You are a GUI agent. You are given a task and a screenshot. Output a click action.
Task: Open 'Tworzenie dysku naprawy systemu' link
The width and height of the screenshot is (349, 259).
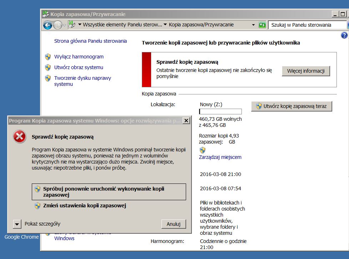[83, 81]
